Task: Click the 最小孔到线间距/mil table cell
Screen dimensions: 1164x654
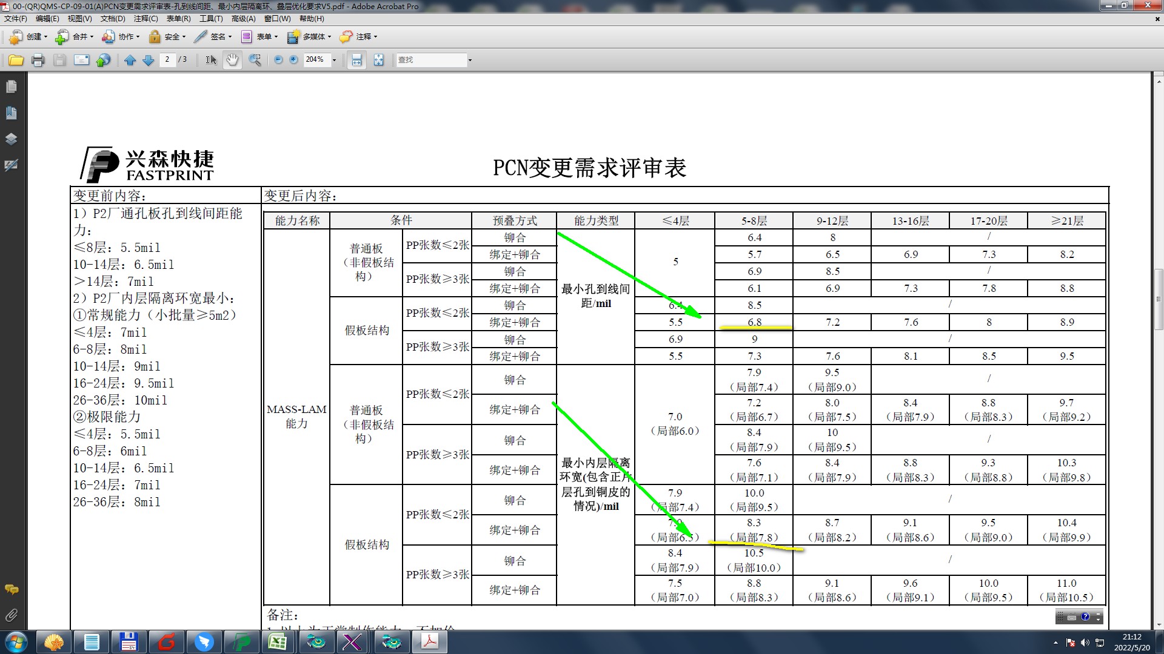Action: tap(595, 296)
